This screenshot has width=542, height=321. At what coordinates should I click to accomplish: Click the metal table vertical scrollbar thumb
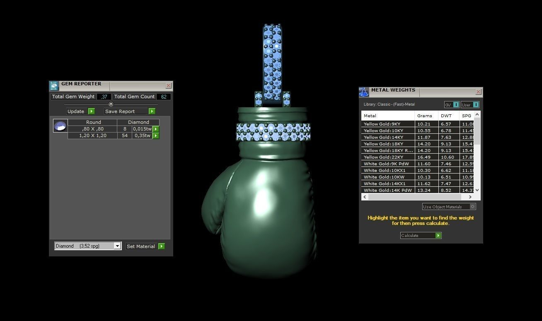477,131
